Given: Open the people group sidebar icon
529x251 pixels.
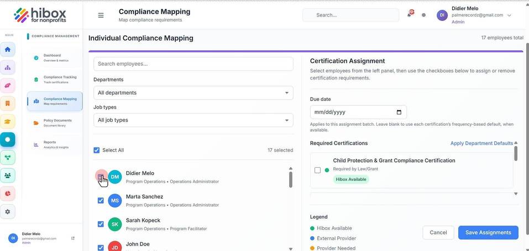Looking at the screenshot, I should click(7, 175).
